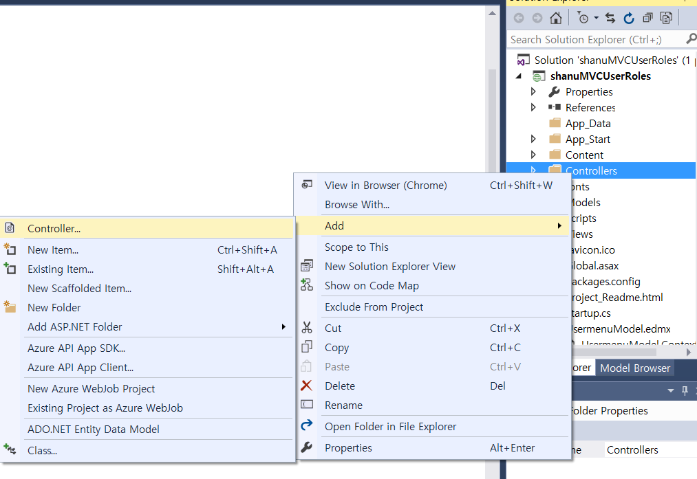Click the Folder Properties header text
The image size is (697, 479).
(x=609, y=411)
